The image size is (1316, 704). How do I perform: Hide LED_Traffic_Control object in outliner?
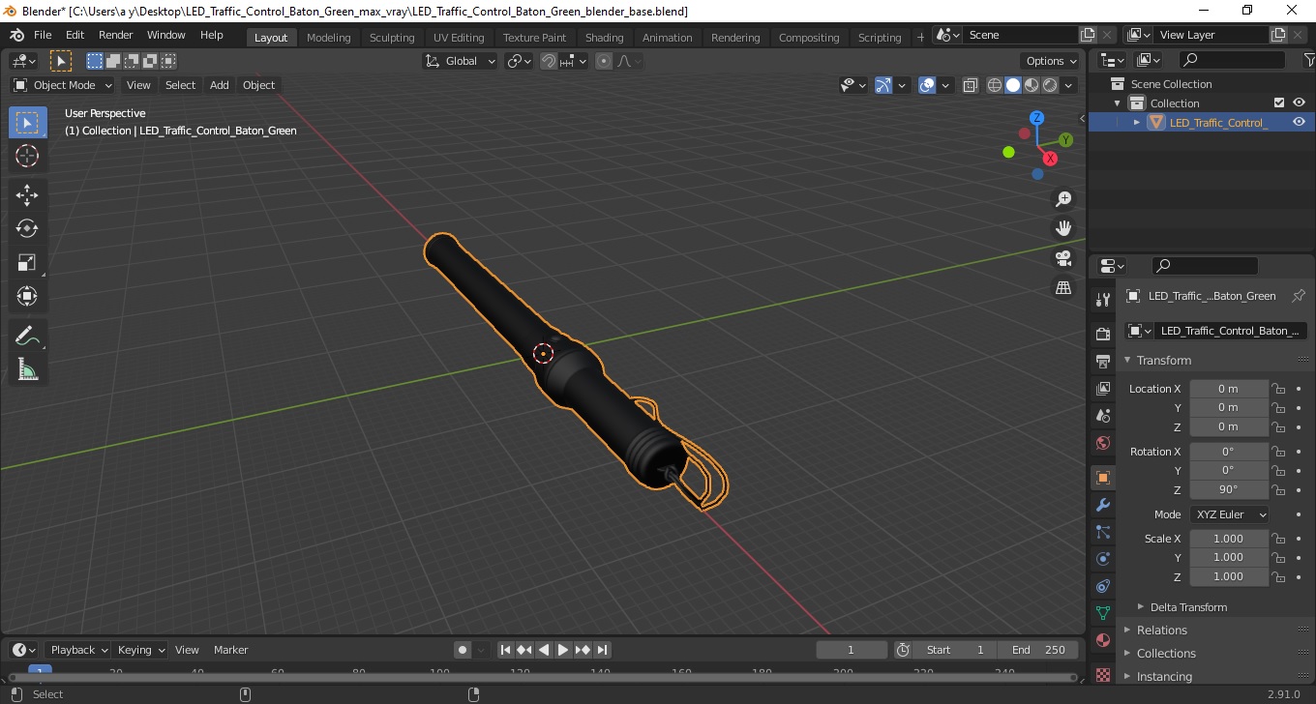point(1299,122)
